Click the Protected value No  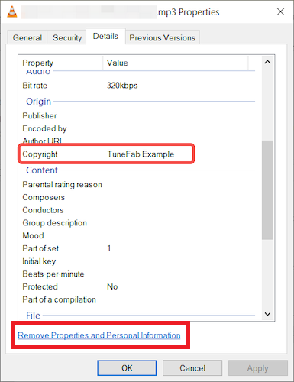coord(112,286)
